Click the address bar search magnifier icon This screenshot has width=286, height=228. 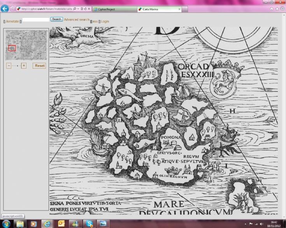(75, 9)
